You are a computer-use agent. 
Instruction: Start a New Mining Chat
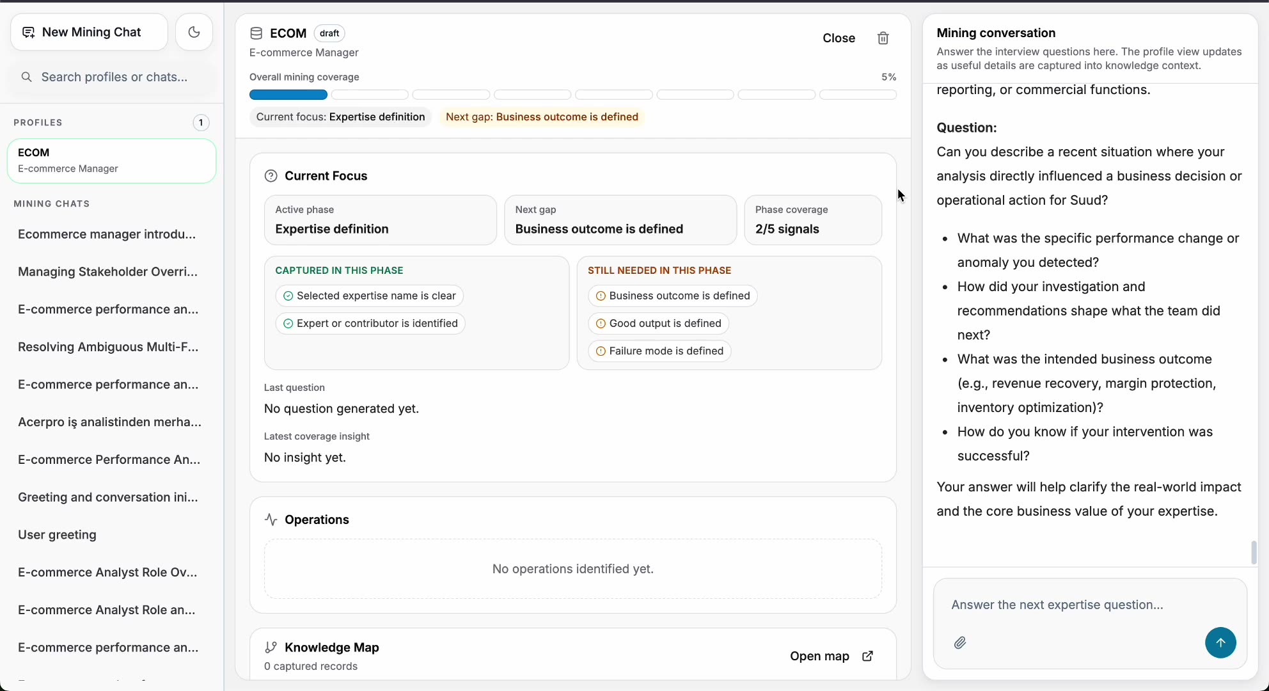[x=90, y=32]
